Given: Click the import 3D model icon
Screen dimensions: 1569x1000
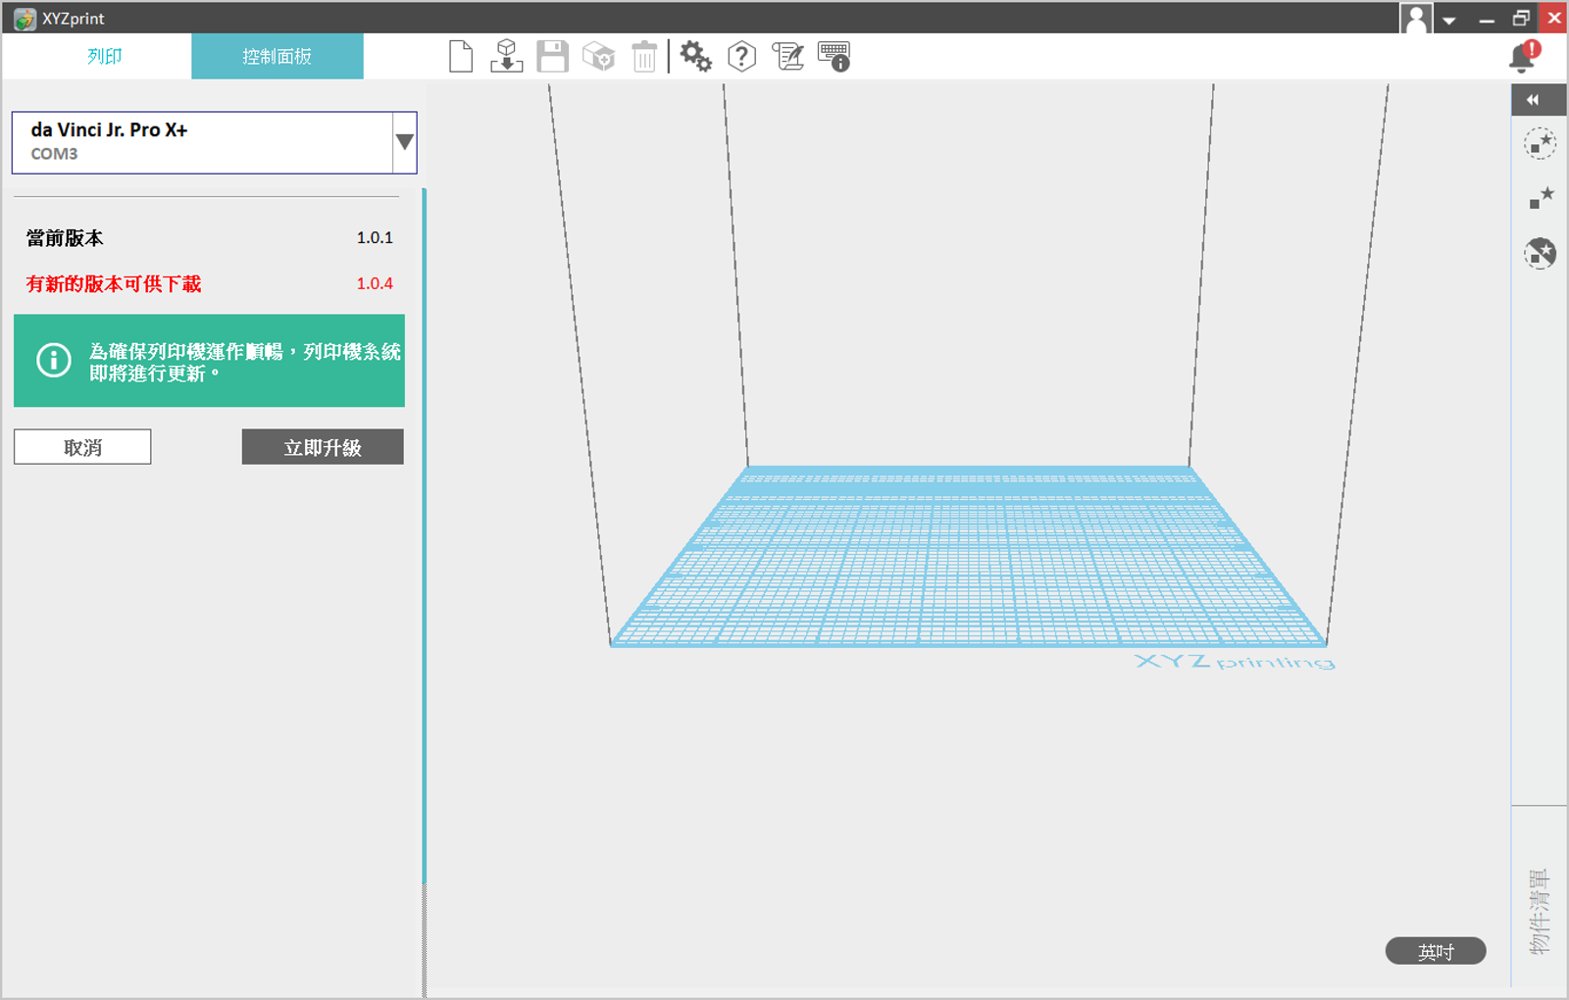Looking at the screenshot, I should tap(506, 57).
